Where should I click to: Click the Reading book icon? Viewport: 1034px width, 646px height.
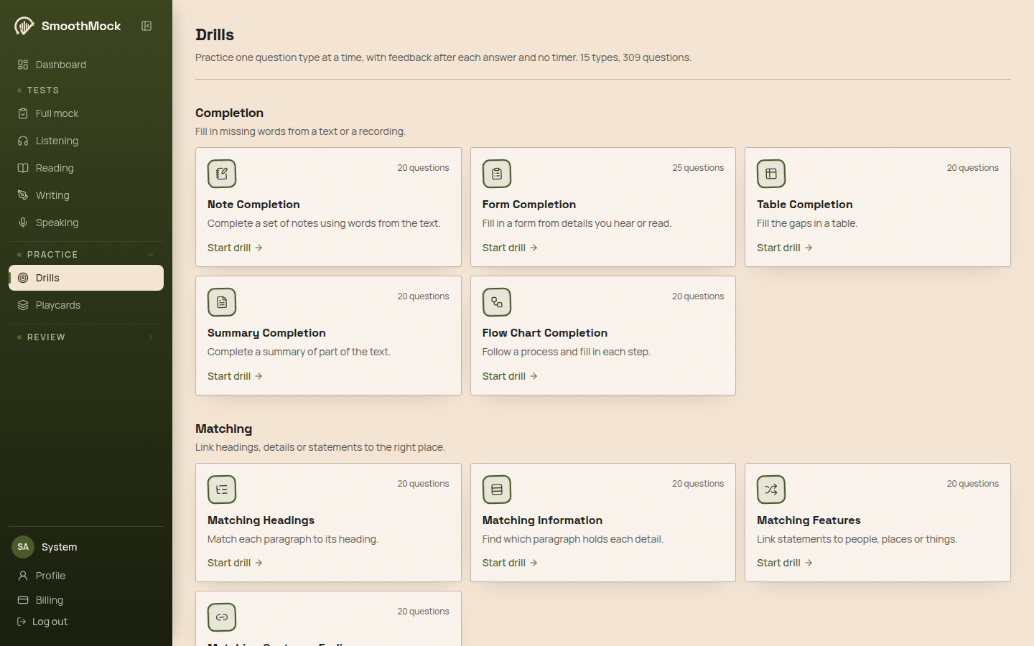click(x=23, y=168)
